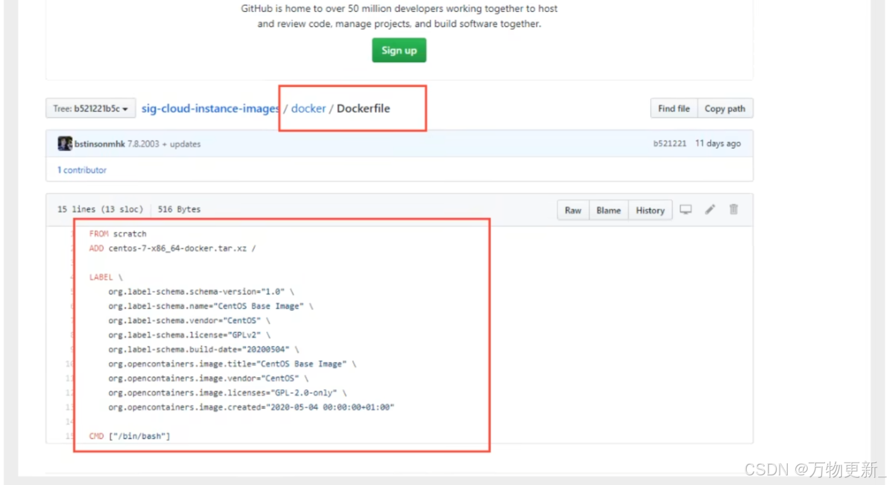Click the History button
Screen dimensions: 889x485
[x=650, y=210]
